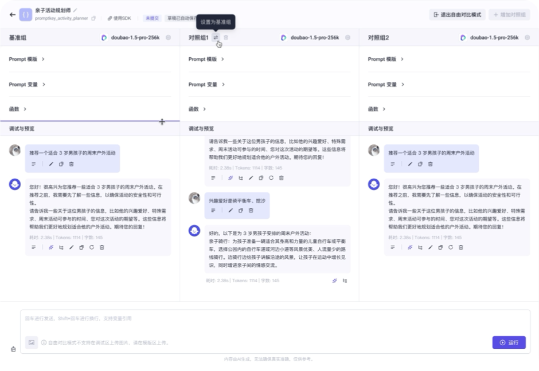Edit the 亲子活动规划师 name with pencil icon
Image resolution: width=539 pixels, height=371 pixels.
(75, 10)
